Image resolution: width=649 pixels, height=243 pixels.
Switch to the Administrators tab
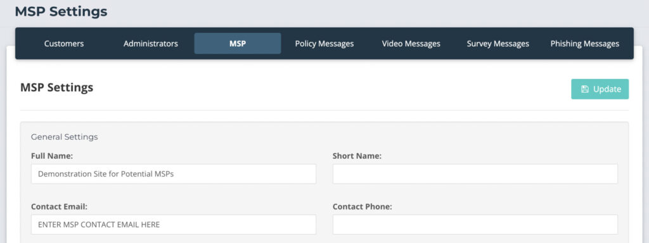pyautogui.click(x=151, y=44)
